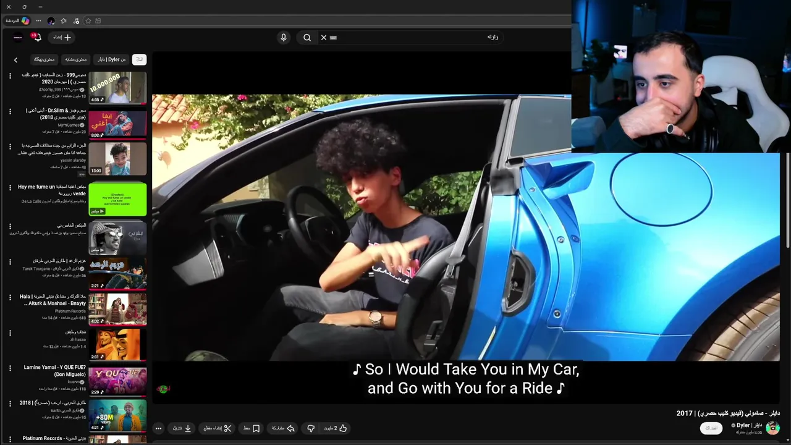Select the 'من Dyler | دايلر' chip
This screenshot has height=445, width=791.
(x=112, y=59)
